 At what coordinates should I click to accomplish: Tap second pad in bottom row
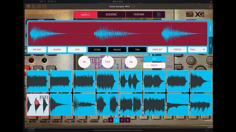(61, 104)
